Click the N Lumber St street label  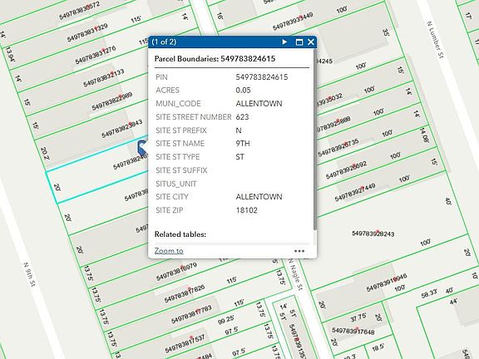[x=435, y=40]
